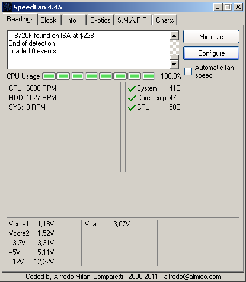Viewport: 246px width, 282px height.
Task: Click the +3.3V voltage reading
Action: (31, 243)
